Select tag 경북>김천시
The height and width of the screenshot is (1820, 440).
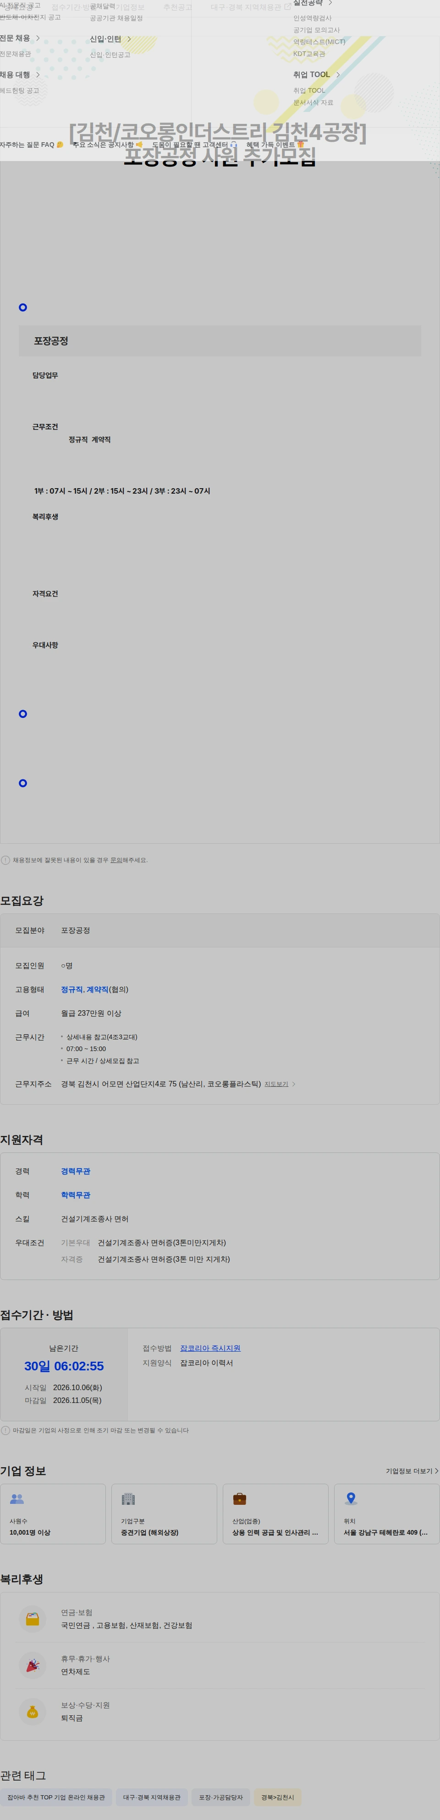coord(278,1797)
